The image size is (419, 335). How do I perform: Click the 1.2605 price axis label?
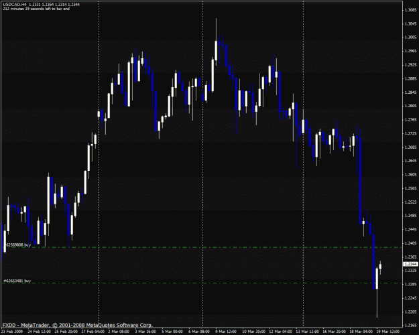(411, 174)
